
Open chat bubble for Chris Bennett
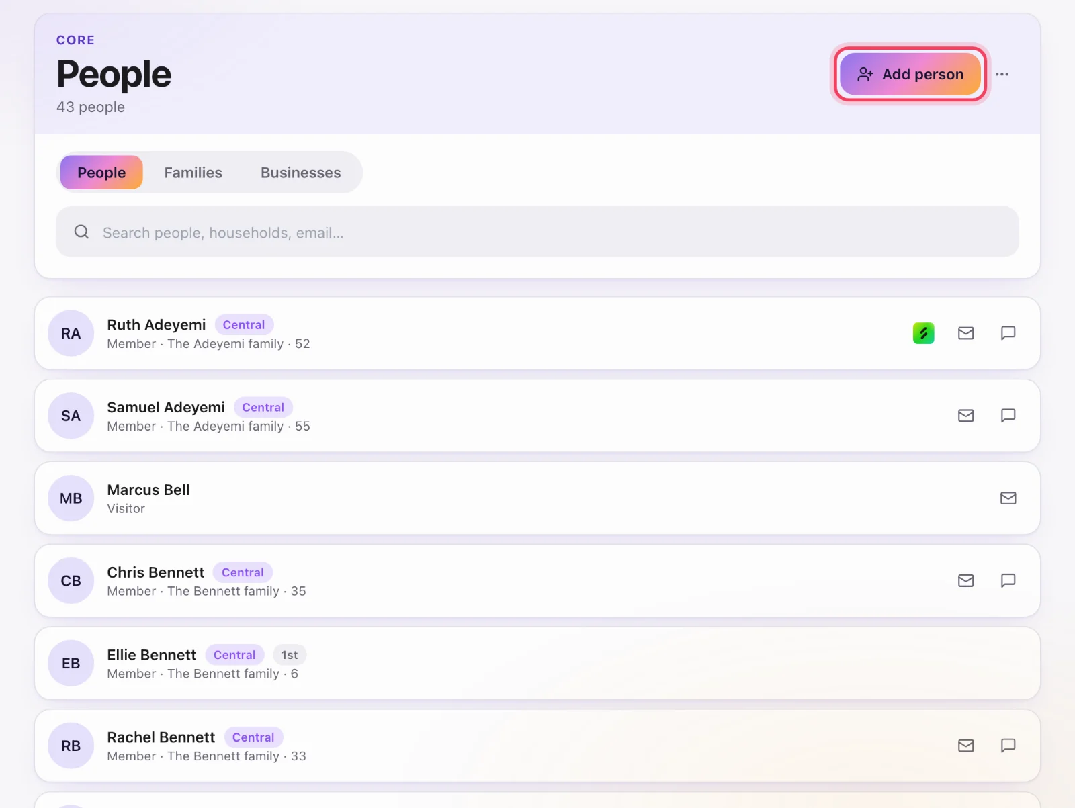click(x=1008, y=580)
